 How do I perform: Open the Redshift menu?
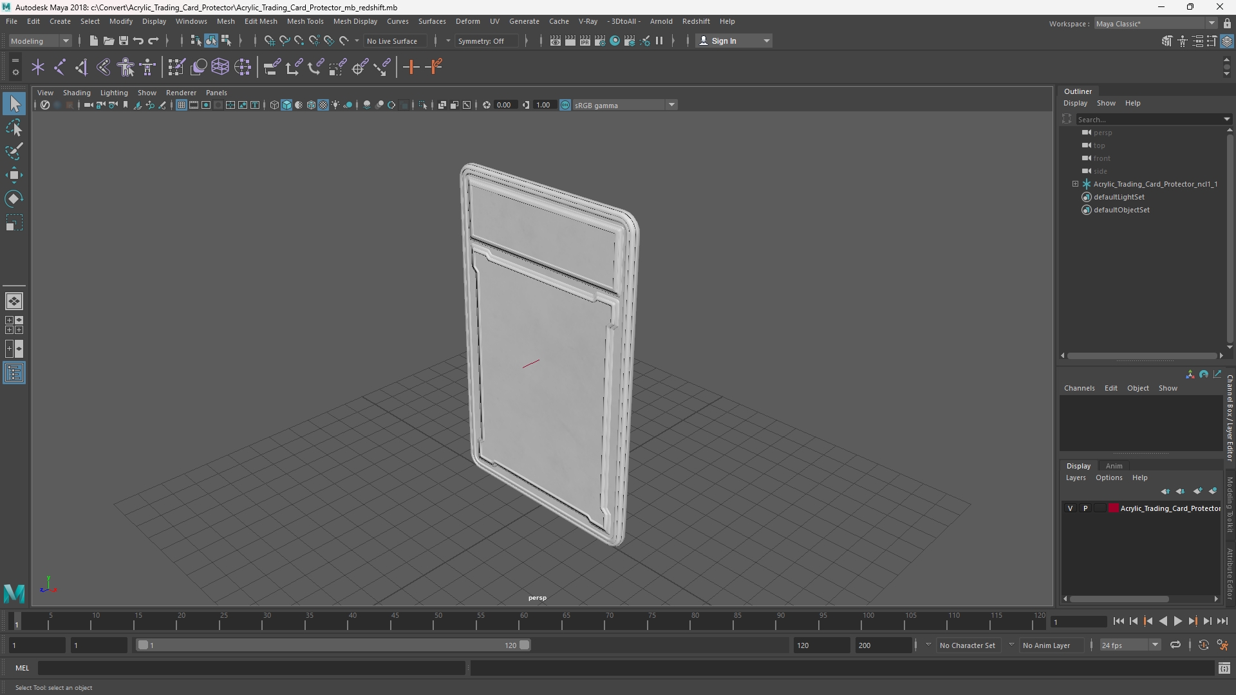click(696, 21)
